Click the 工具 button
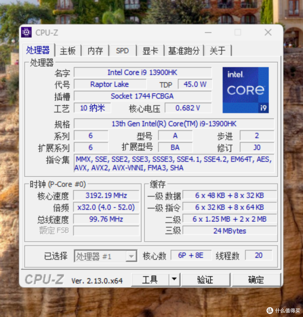 pyautogui.click(x=150, y=280)
